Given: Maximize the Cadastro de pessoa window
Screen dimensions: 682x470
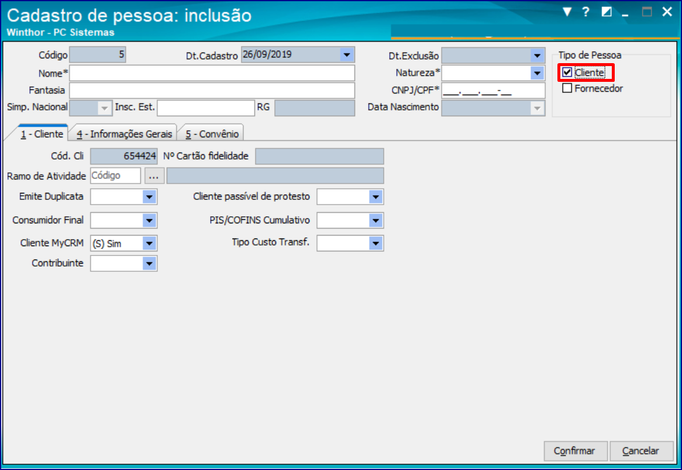Looking at the screenshot, I should pos(647,12).
